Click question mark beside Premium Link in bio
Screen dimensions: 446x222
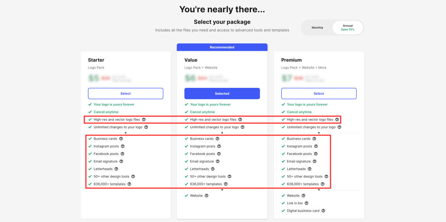tap(307, 203)
